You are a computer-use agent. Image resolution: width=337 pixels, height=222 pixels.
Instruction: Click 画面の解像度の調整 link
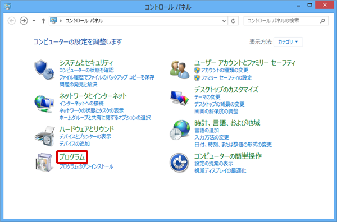point(216,112)
